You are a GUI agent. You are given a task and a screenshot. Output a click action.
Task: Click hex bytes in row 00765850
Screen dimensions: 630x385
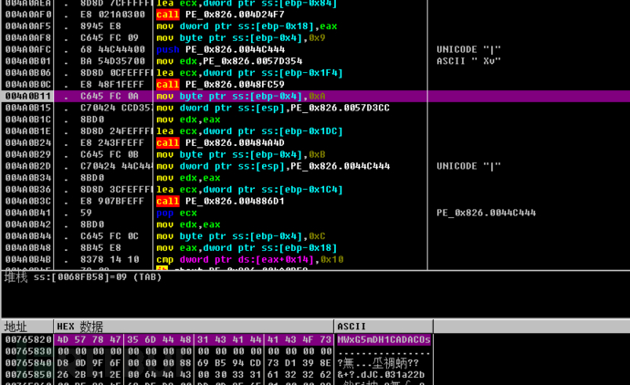[194, 375]
